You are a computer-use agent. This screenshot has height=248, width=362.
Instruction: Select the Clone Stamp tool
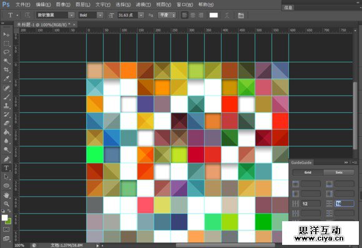6,105
